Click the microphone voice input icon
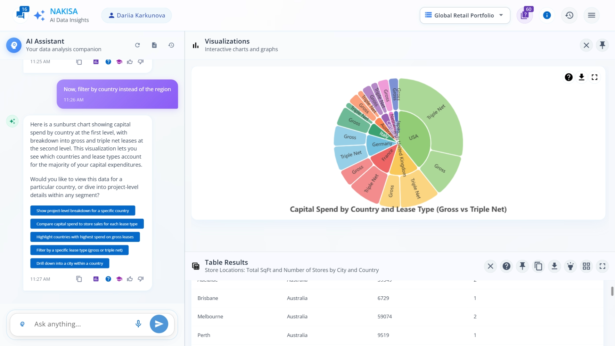This screenshot has width=615, height=346. pos(138,324)
